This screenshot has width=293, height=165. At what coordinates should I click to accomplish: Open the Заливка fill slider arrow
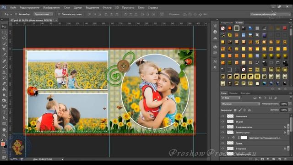point(290,110)
